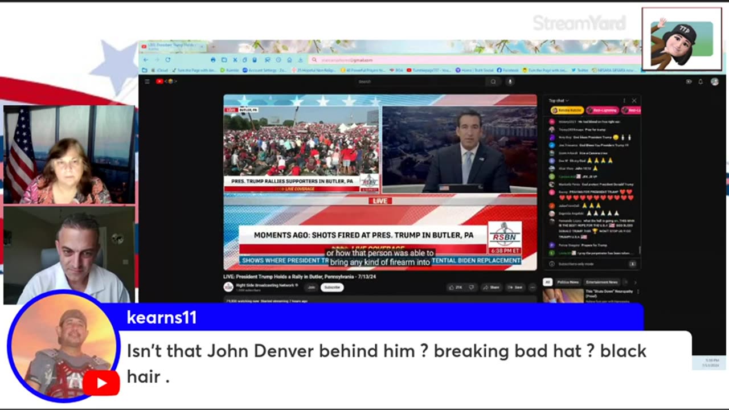Click the YouTube search magnifier button
729x410 pixels.
click(x=493, y=81)
